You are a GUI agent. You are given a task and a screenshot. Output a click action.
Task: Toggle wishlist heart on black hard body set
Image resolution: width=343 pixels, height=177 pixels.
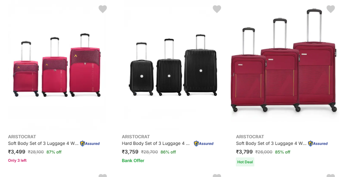(x=217, y=9)
